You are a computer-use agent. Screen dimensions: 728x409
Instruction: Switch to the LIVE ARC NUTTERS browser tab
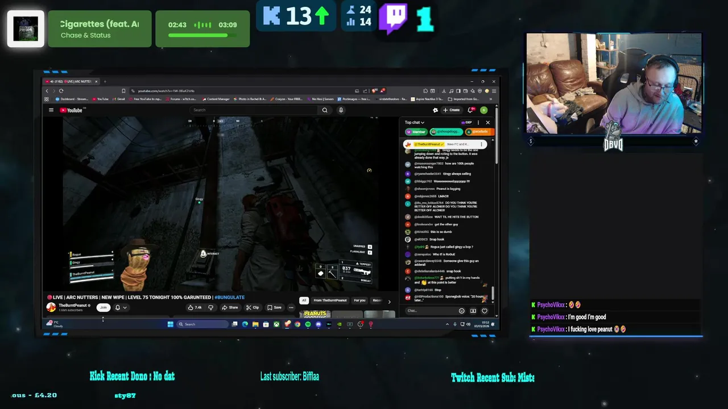71,81
